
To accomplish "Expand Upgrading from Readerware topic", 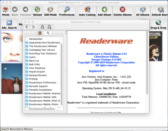I will click(45, 43).
